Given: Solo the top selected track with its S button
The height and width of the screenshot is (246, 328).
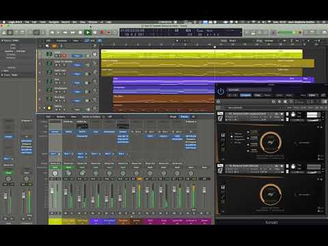Looking at the screenshot, I should click(59, 56).
